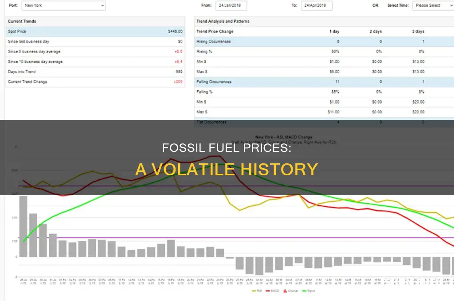This screenshot has width=454, height=301.
Task: Toggle the MACD series in chart legend
Action: tap(273, 291)
